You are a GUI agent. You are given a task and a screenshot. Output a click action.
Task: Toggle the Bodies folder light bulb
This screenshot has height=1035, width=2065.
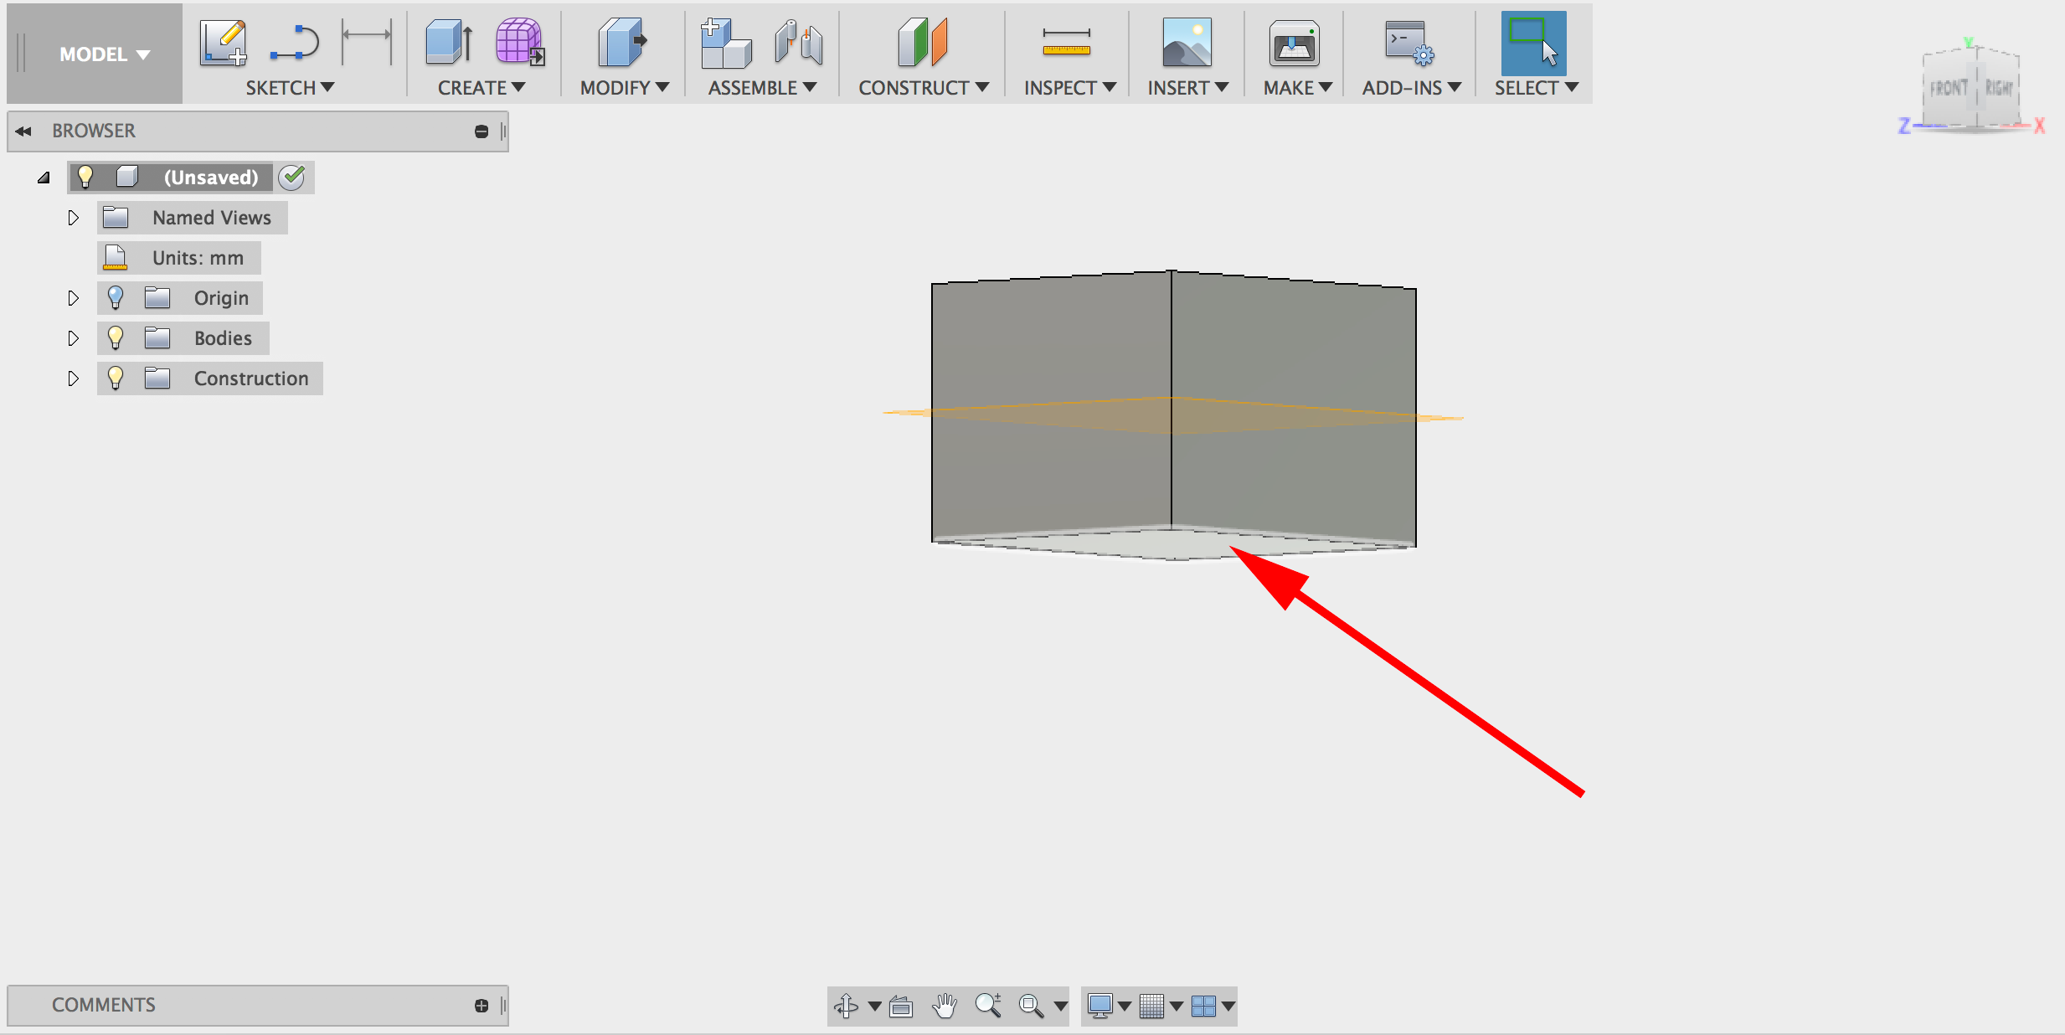(x=116, y=338)
